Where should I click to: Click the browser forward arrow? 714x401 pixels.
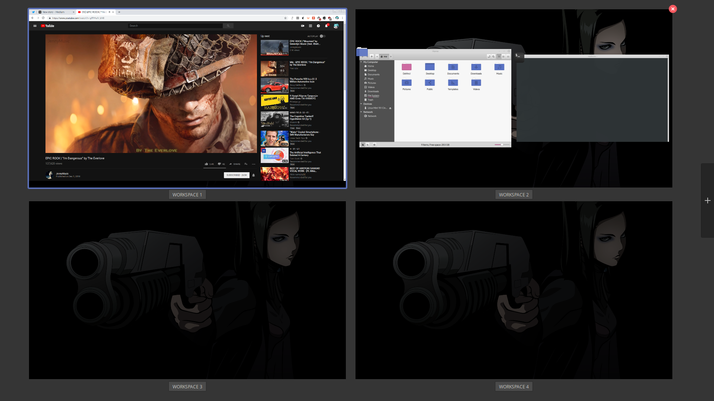click(38, 18)
